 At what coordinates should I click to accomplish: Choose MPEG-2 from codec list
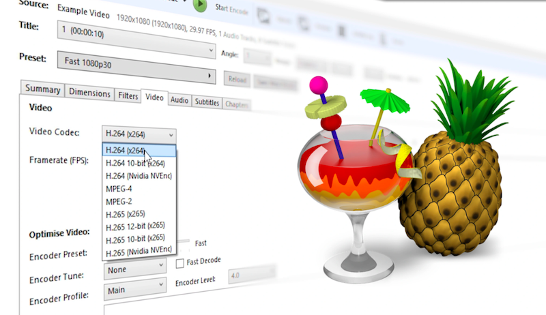tap(139, 202)
